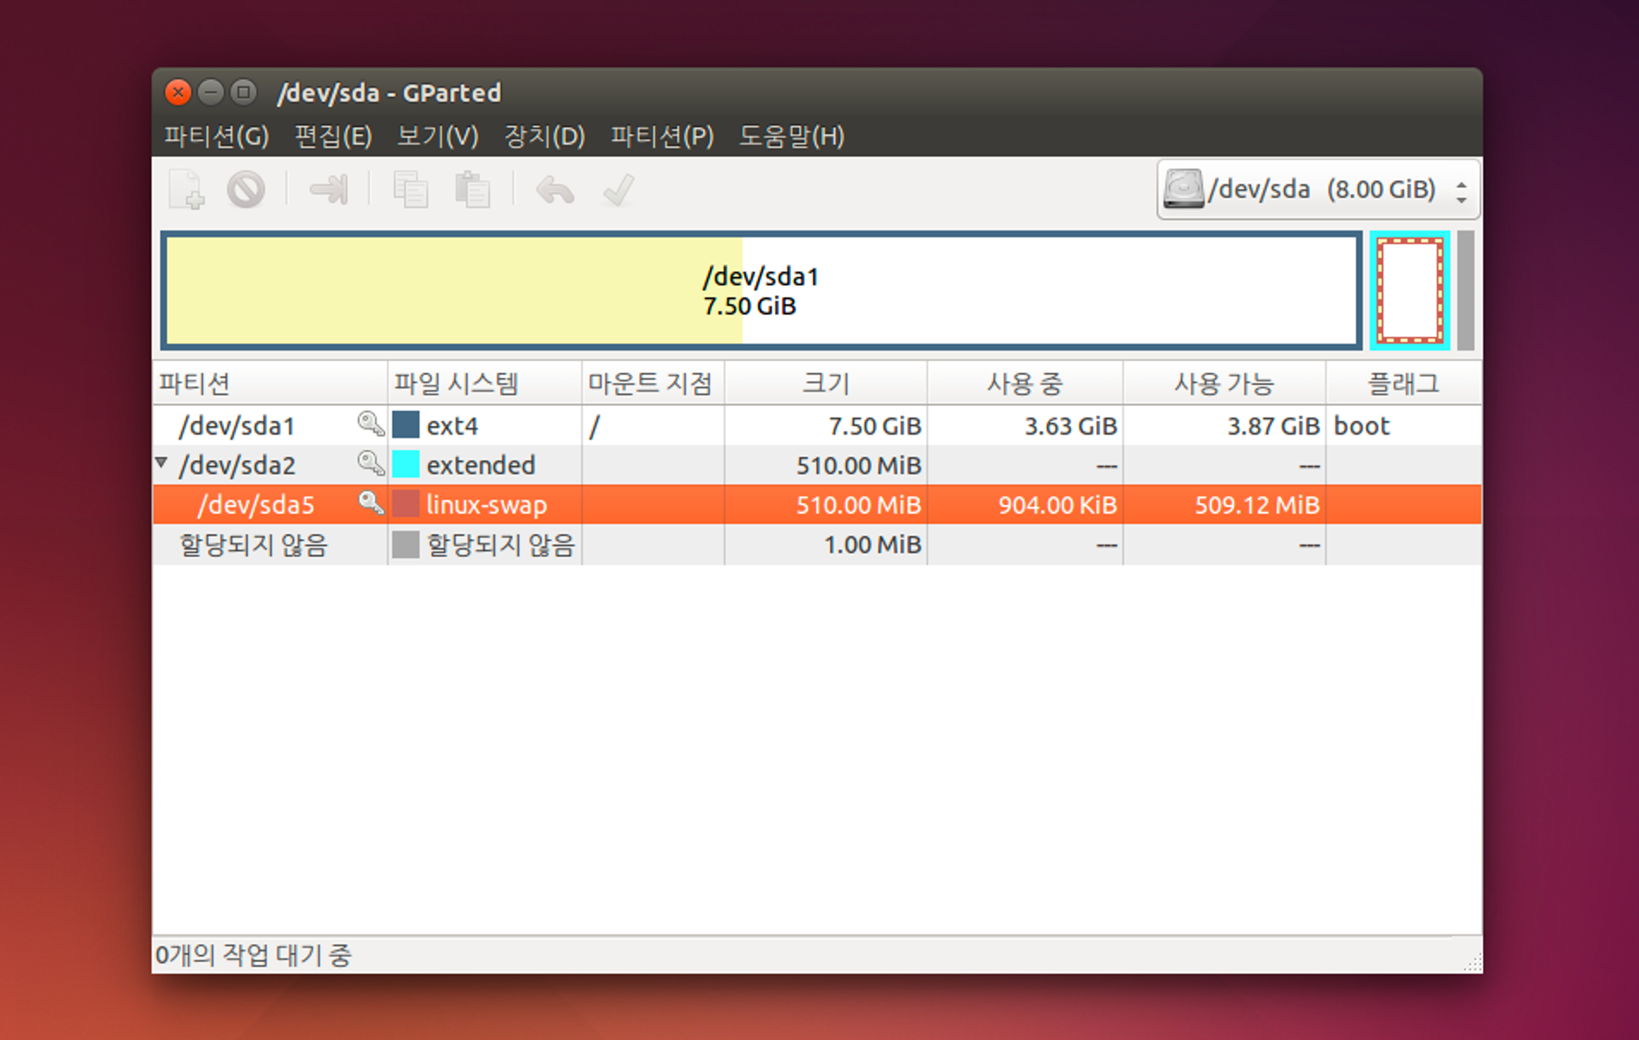Open the 편집(E) menu

tap(332, 136)
